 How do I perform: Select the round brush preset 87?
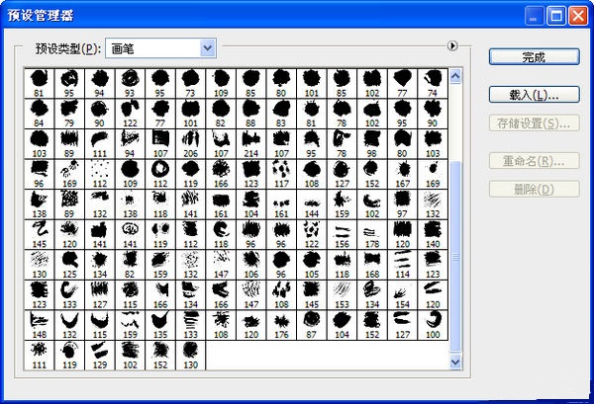pos(312,326)
